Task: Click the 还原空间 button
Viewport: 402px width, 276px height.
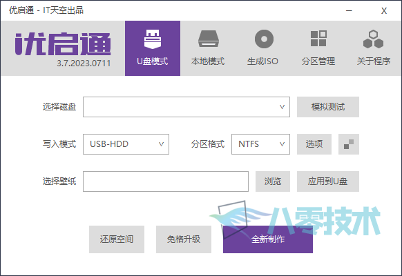Action: (x=117, y=239)
